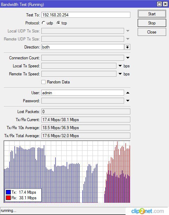
Task: Click the Remote Tx Speed input field
Action: click(79, 74)
